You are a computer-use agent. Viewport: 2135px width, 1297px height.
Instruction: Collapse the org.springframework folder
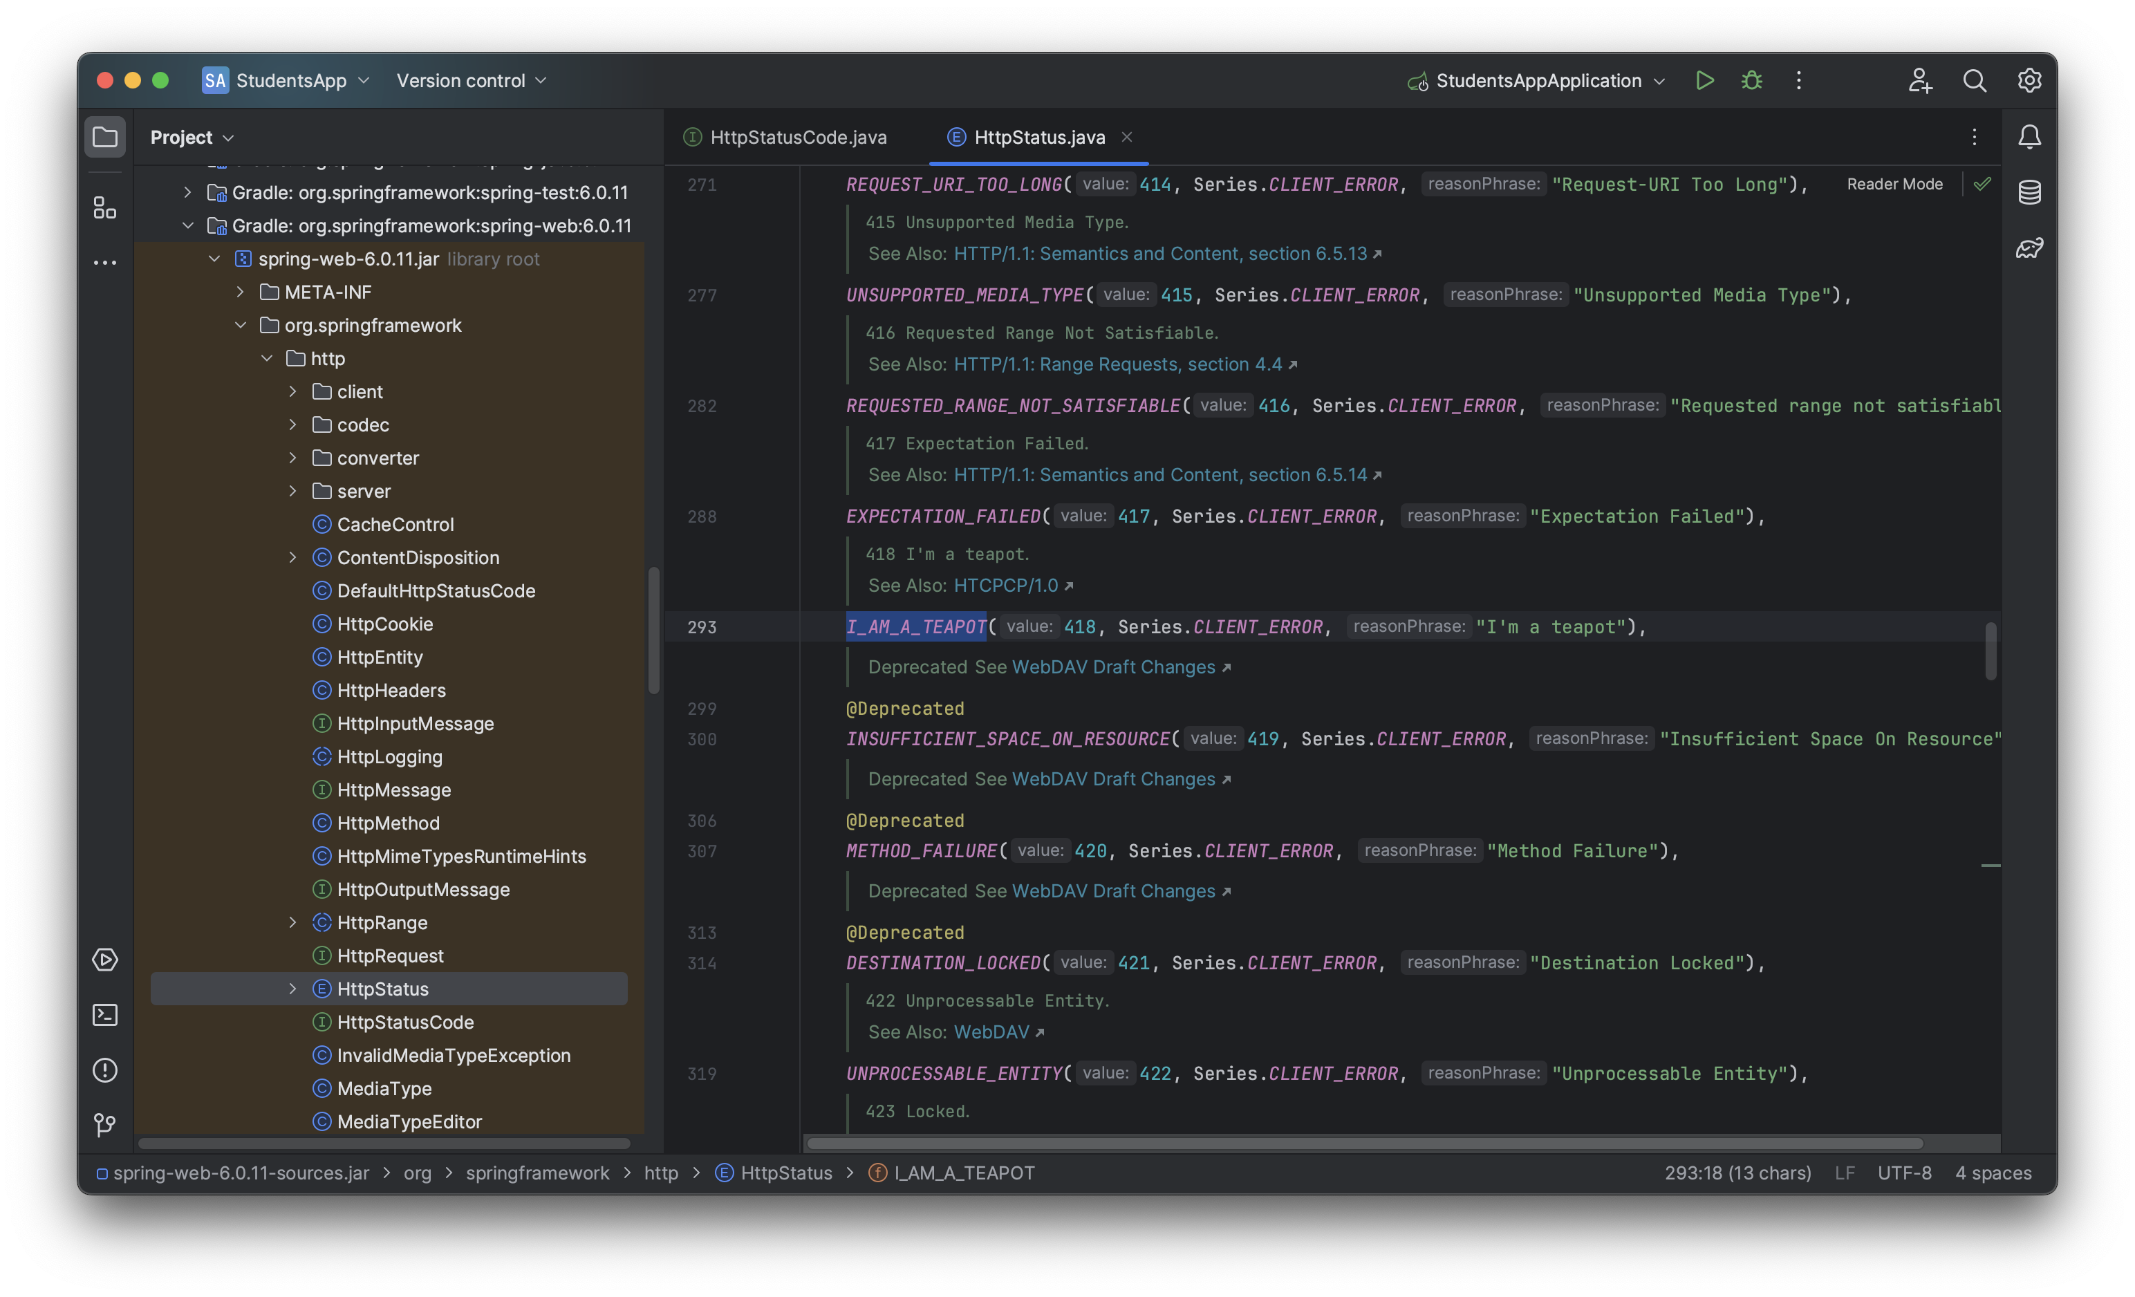click(240, 325)
